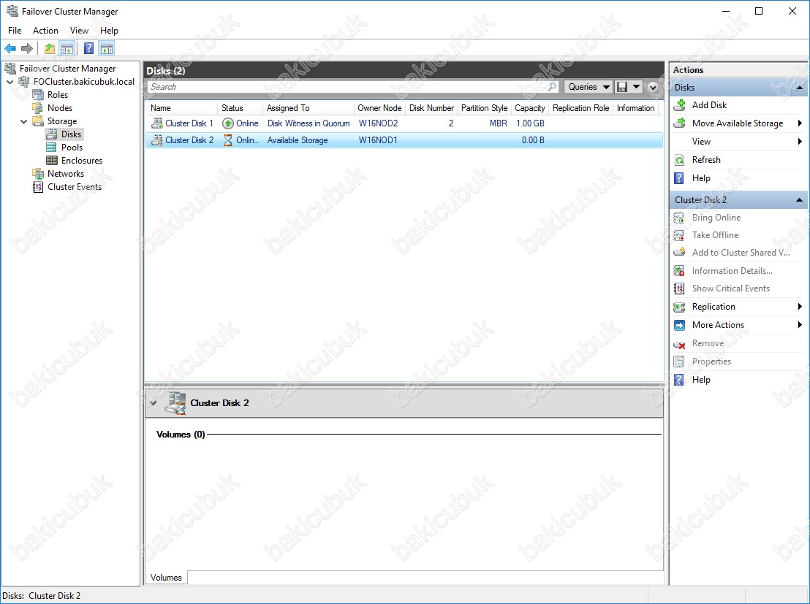Click the Add Disk action

coord(709,104)
